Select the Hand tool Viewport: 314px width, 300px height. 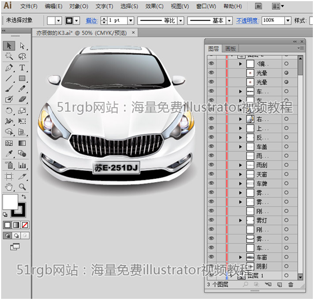coord(9,187)
